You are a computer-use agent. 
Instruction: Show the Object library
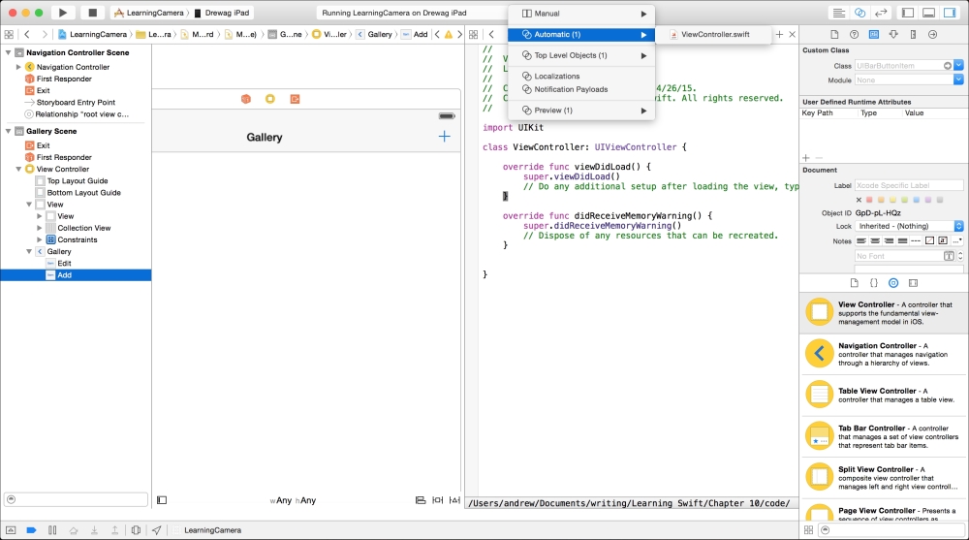[893, 283]
